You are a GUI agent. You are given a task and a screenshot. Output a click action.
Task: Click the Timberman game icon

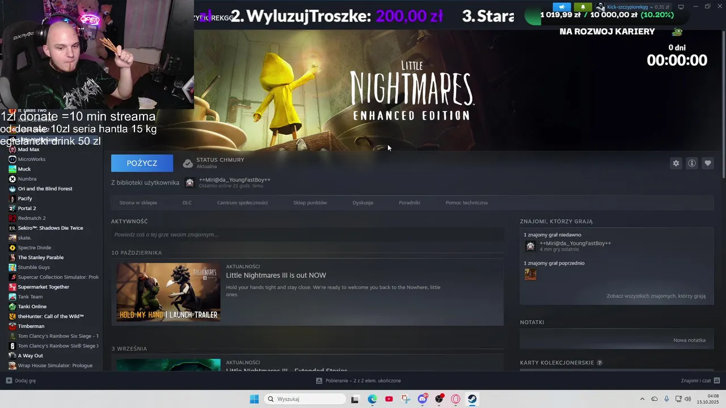click(12, 326)
